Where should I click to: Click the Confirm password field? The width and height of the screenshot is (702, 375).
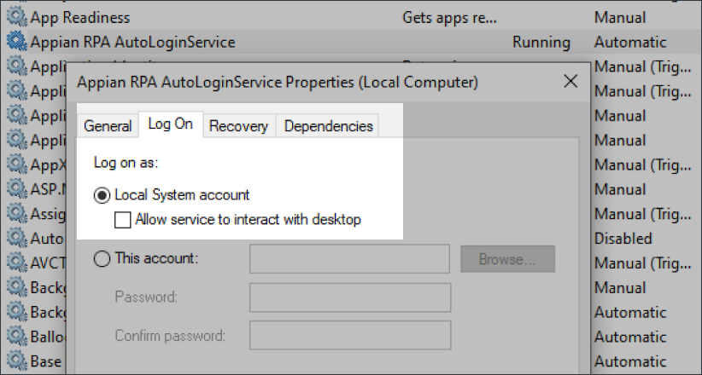coord(350,336)
